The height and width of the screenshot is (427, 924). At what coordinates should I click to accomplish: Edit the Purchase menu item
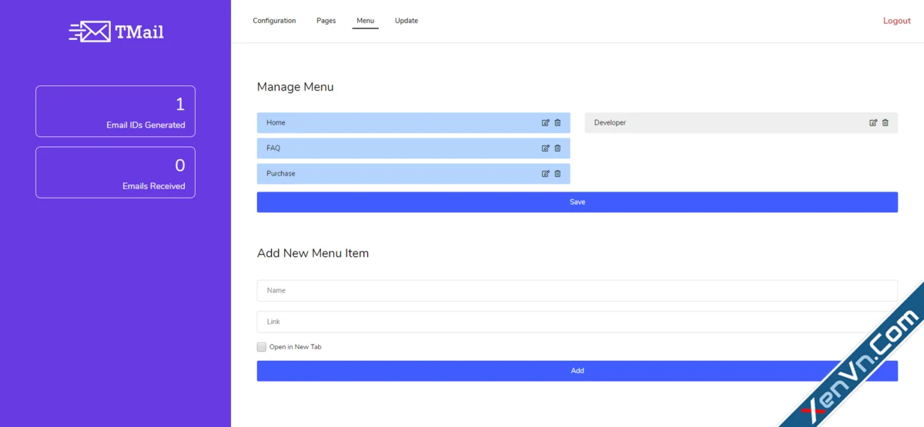[546, 174]
